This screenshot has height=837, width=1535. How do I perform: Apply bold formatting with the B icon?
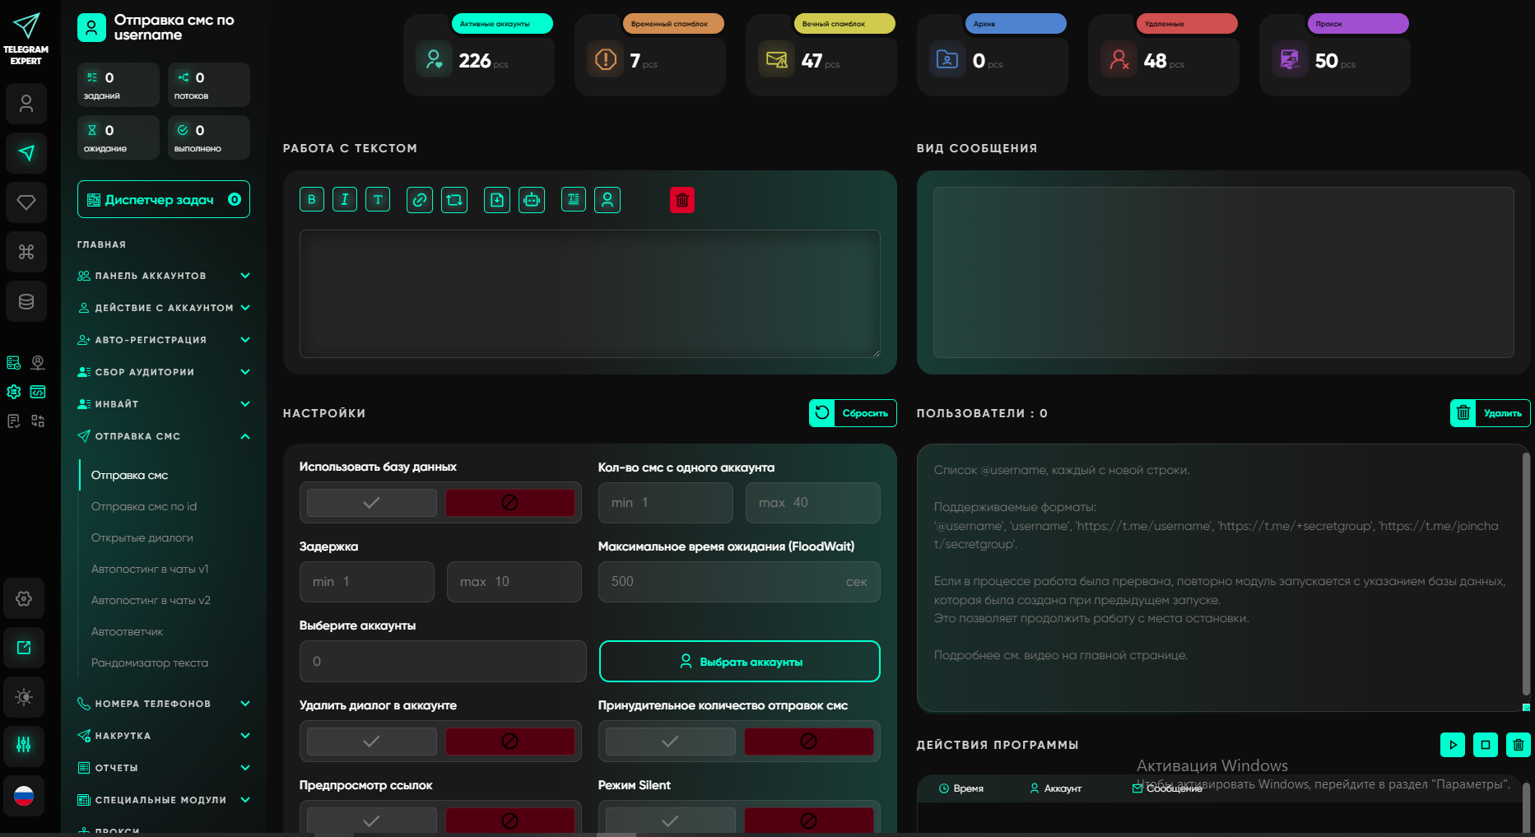[312, 199]
